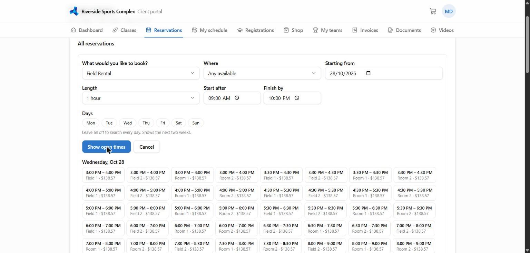Select 5:30 PM – 6:30 PM Room 1 slot
The image size is (530, 253).
(370, 211)
